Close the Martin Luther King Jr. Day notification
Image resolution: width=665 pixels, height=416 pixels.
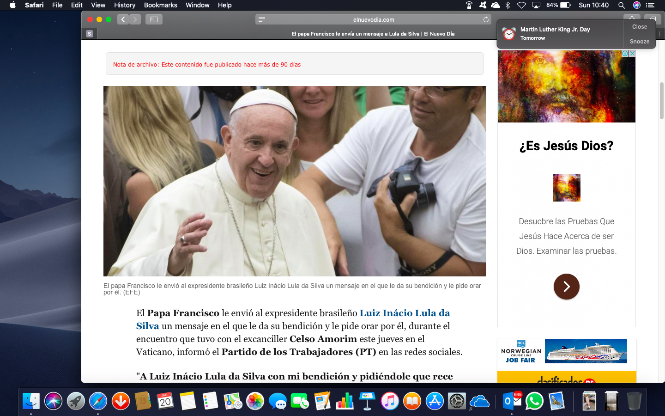[x=639, y=27]
